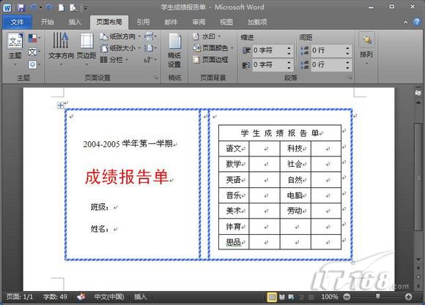This screenshot has height=305, width=425.
Task: Click the New document icon in quick access toolbar
Action: pyautogui.click(x=62, y=7)
